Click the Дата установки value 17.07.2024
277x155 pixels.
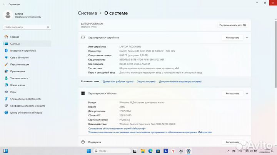pos(125,111)
